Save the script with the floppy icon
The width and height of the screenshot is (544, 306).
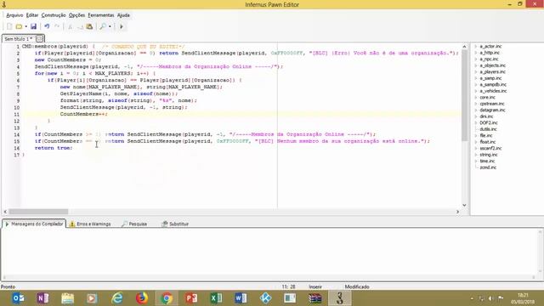point(33,26)
